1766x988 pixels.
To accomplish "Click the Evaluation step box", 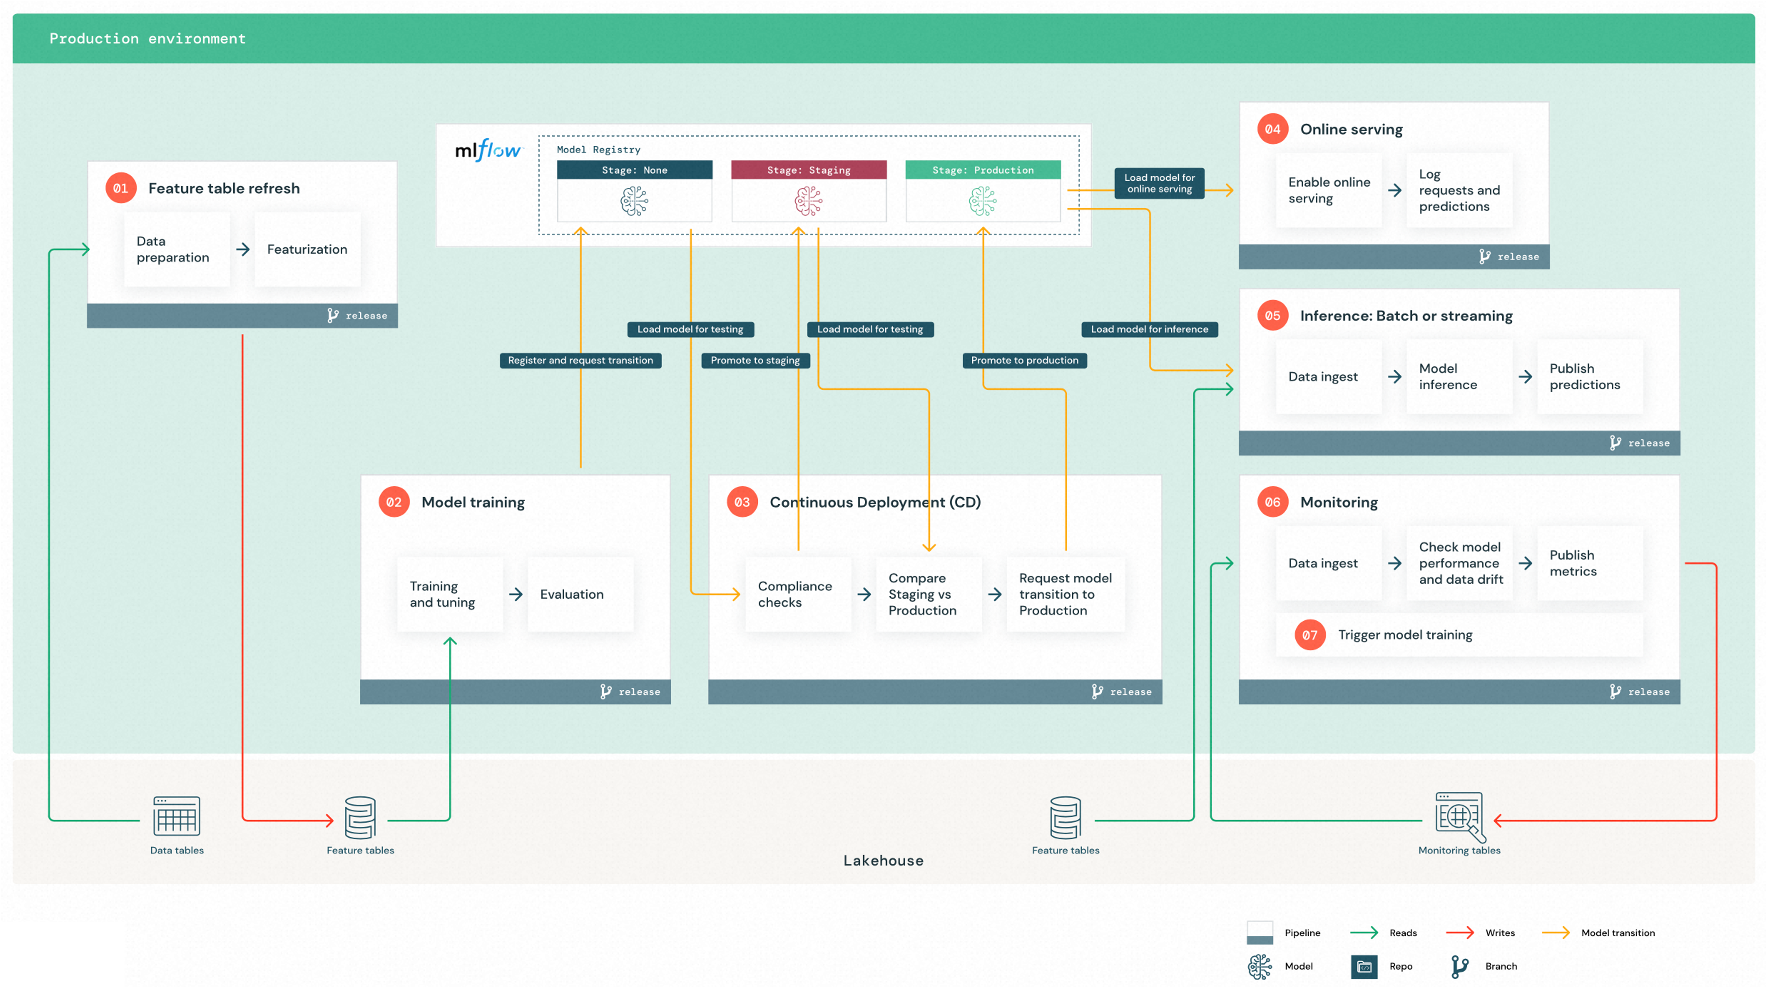I will (580, 594).
